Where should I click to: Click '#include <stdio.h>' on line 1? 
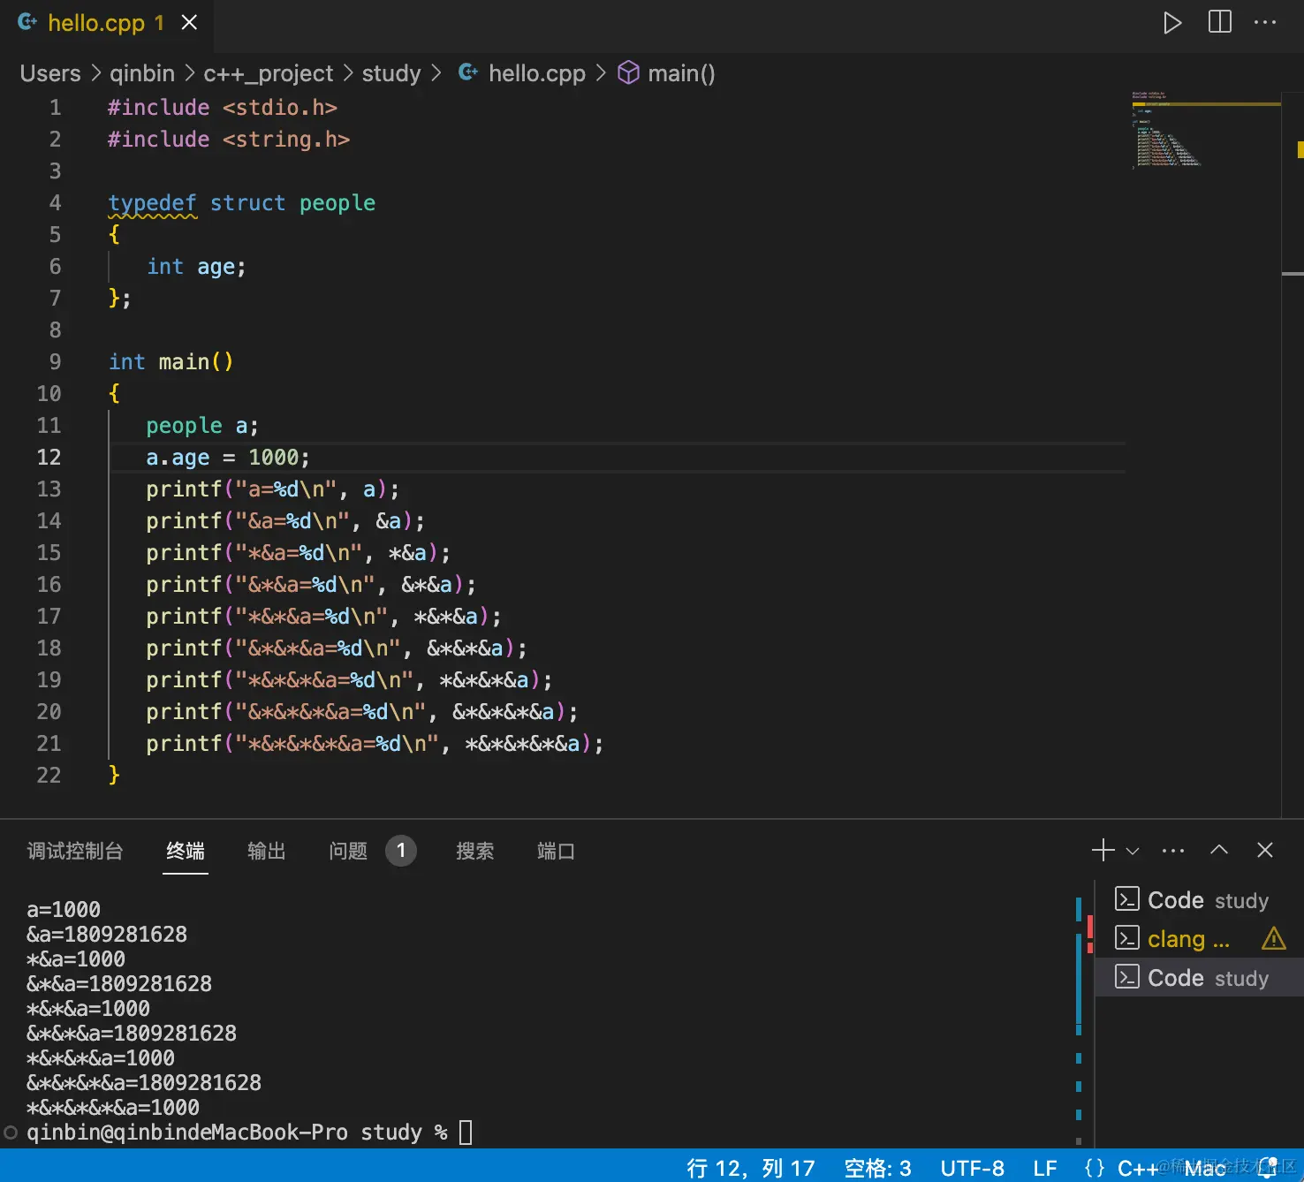tap(223, 107)
